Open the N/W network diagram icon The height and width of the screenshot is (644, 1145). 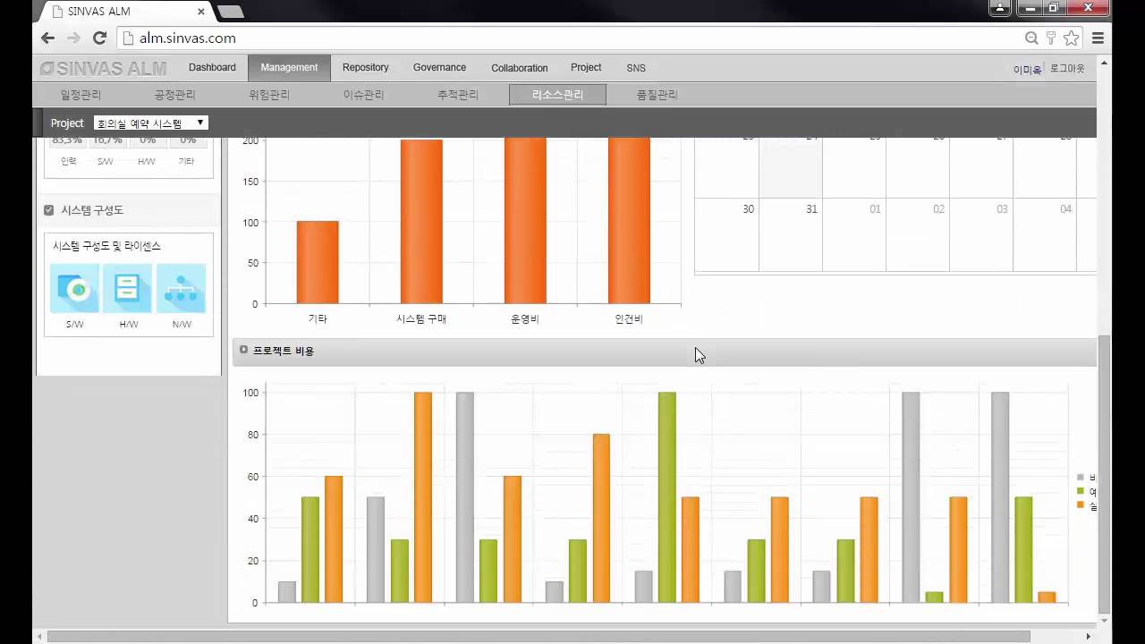click(x=181, y=288)
